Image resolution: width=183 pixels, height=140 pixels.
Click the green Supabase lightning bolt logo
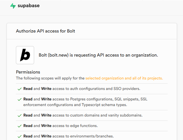(x=13, y=6)
